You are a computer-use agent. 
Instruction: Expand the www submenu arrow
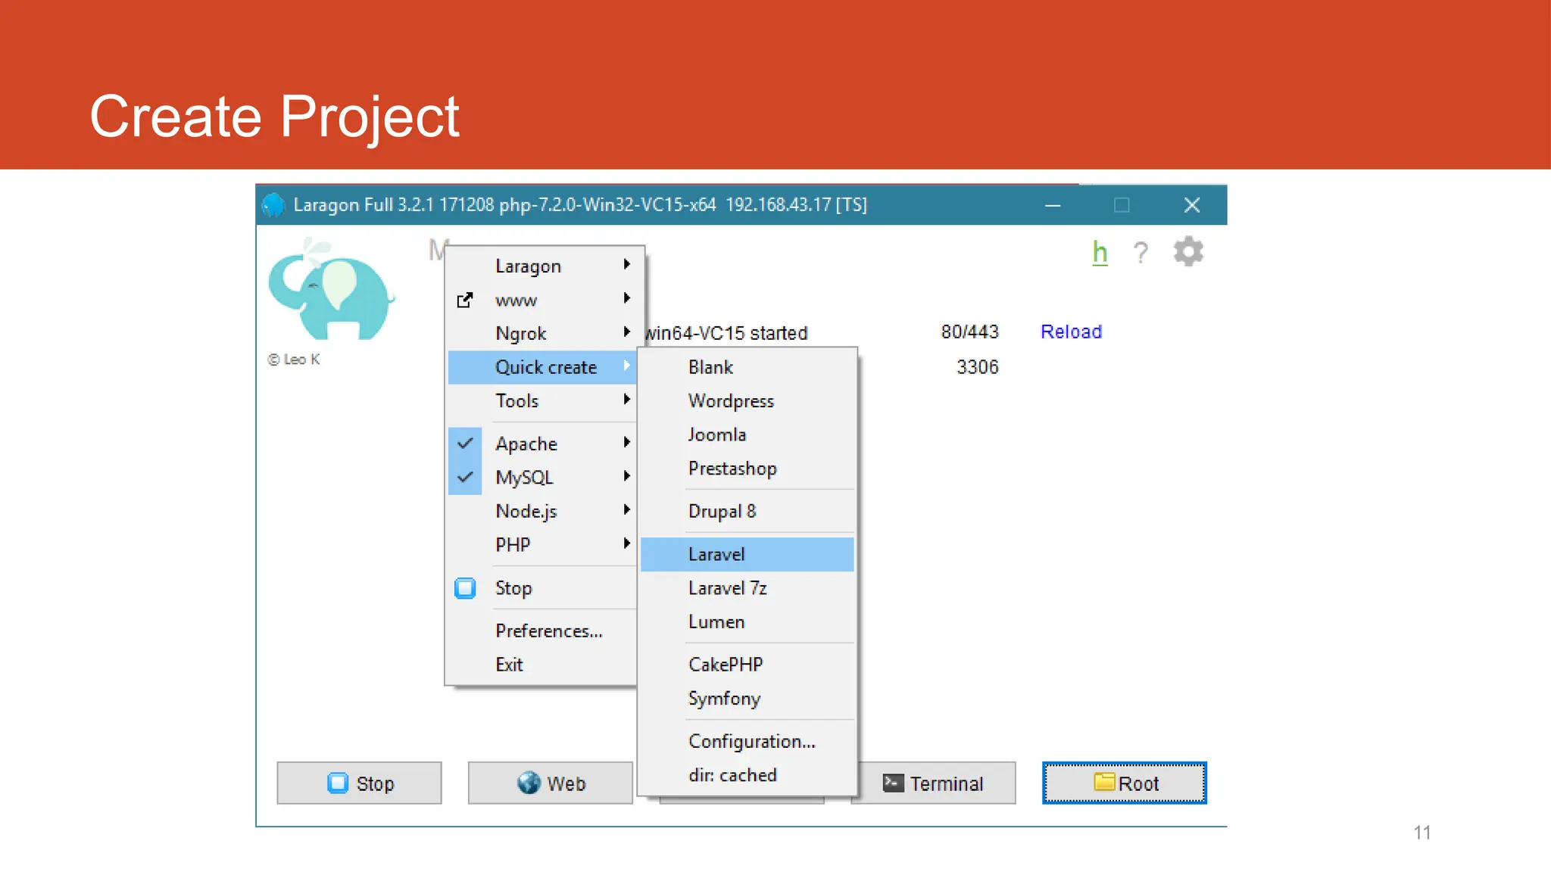[x=626, y=298]
